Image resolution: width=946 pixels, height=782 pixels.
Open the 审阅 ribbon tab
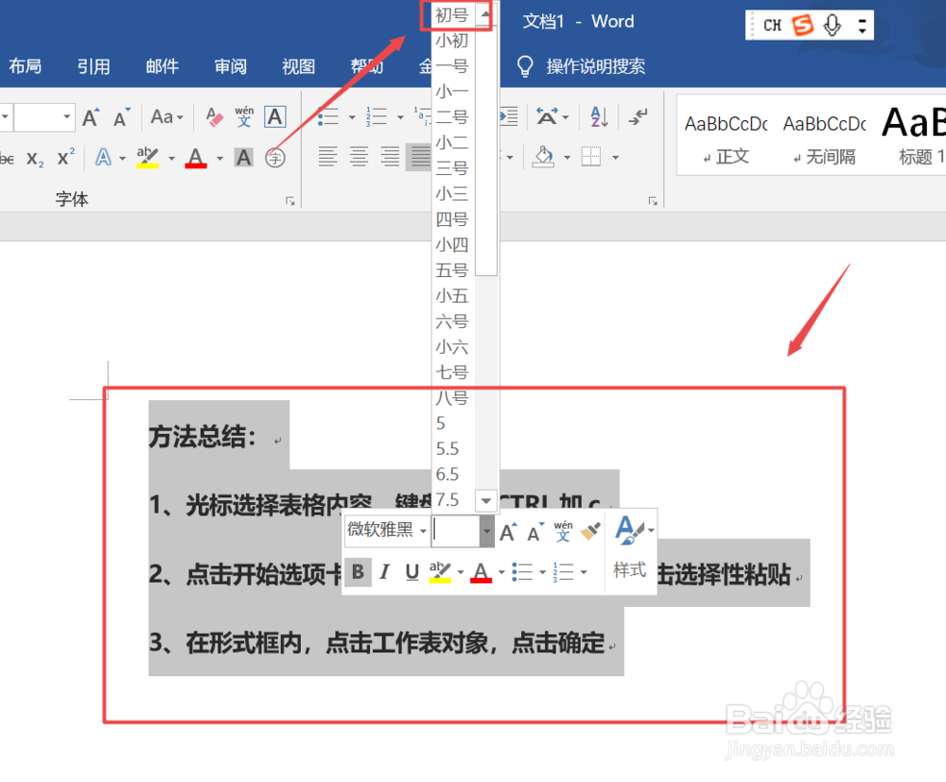[231, 66]
